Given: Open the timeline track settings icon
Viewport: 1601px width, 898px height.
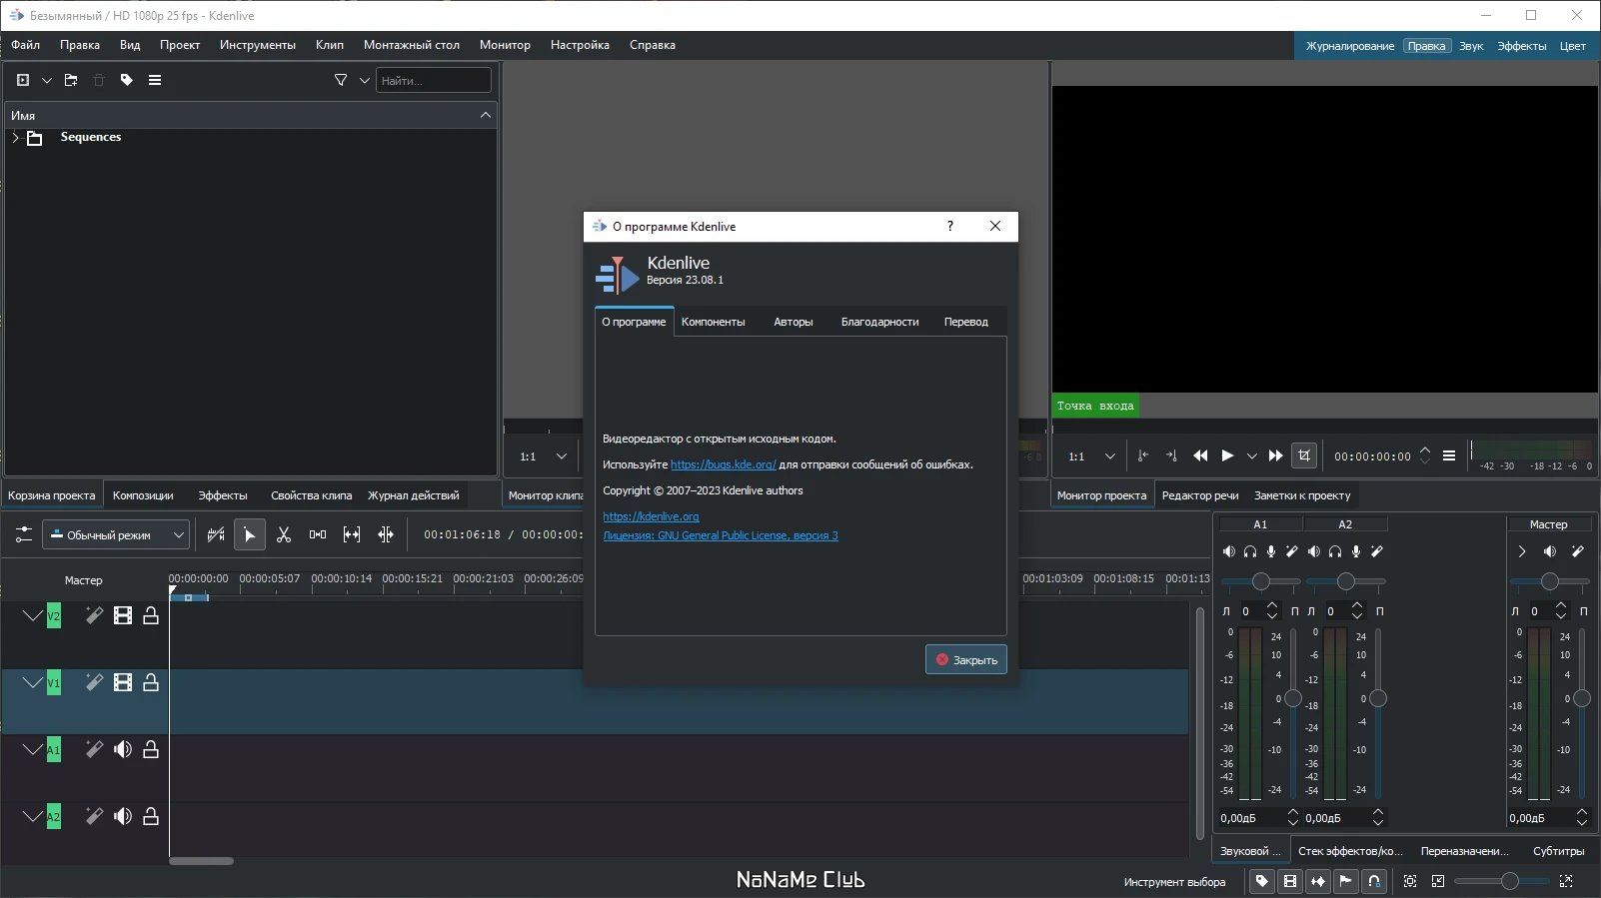Looking at the screenshot, I should (24, 535).
